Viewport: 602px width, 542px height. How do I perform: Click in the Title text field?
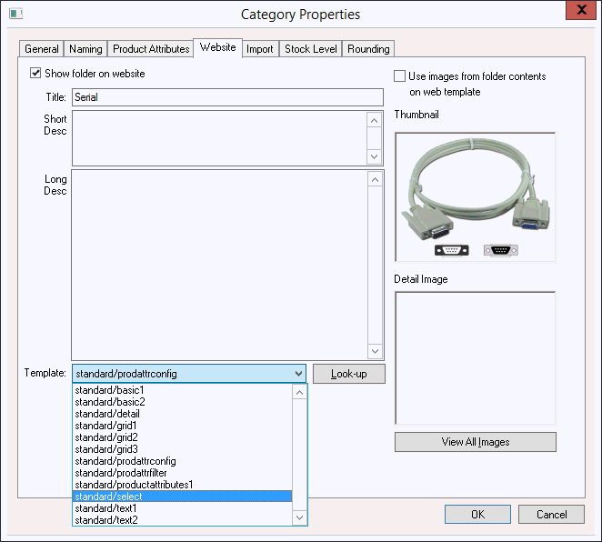[x=227, y=97]
